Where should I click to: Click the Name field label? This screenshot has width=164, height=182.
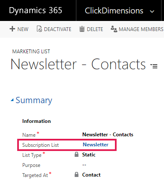click(29, 135)
